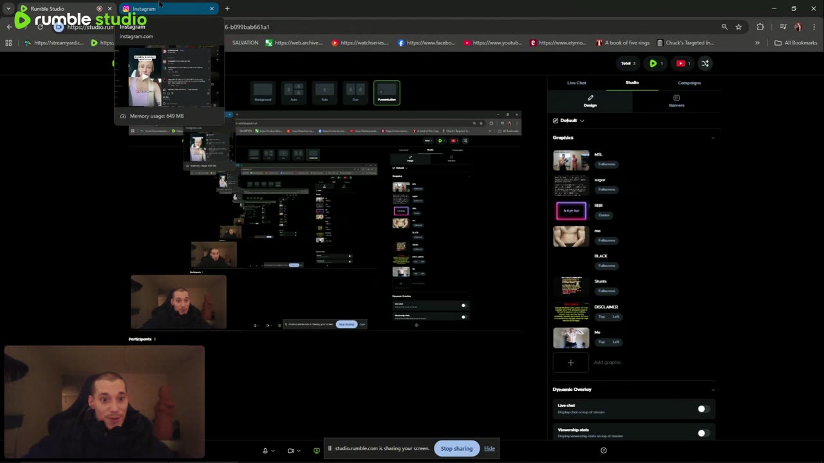
Task: Open the browser extensions puzzle icon
Action: 760,27
